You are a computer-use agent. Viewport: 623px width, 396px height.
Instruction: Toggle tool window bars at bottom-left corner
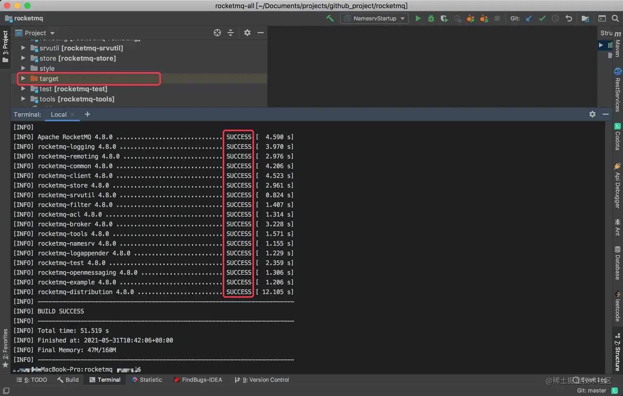(6, 391)
